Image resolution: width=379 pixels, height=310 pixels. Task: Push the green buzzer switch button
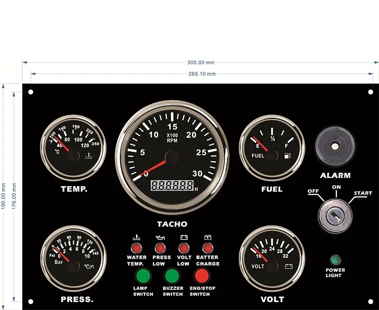point(172,276)
